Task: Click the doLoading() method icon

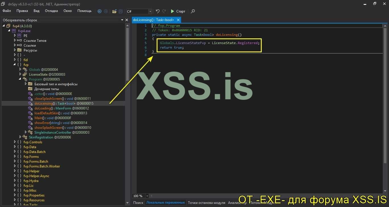Action: [30, 108]
